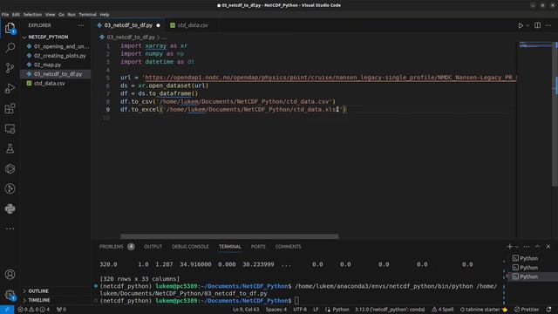The height and width of the screenshot is (314, 558).
Task: Change end of line sequence LF
Action: [x=316, y=310]
